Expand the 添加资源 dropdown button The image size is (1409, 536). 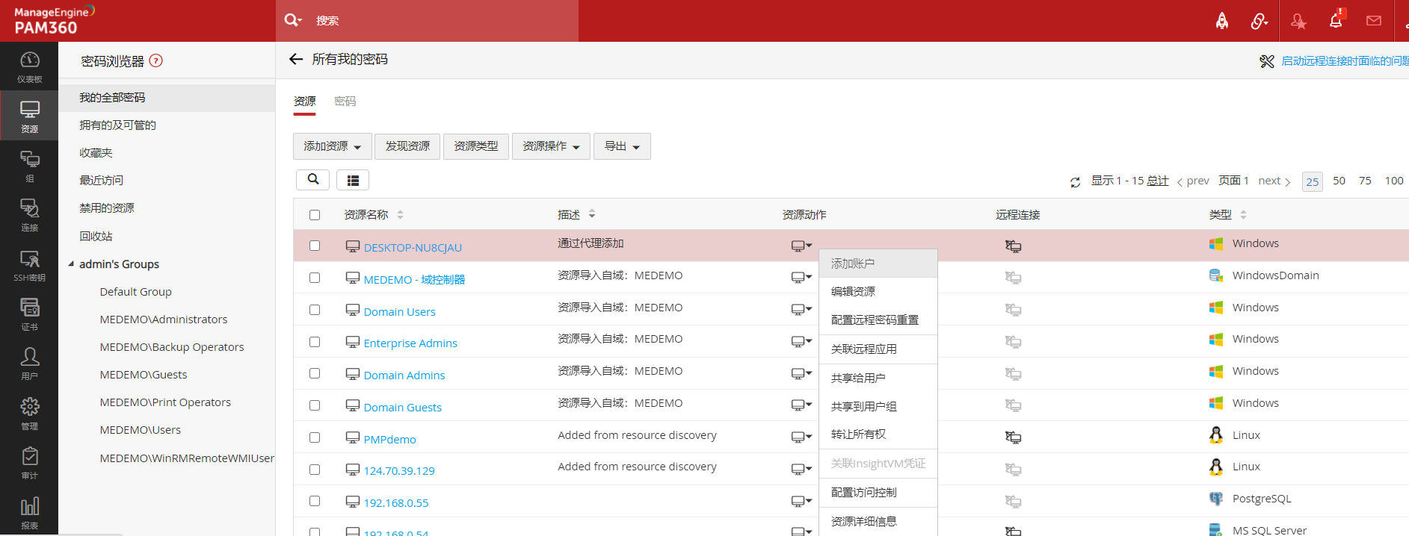(332, 146)
